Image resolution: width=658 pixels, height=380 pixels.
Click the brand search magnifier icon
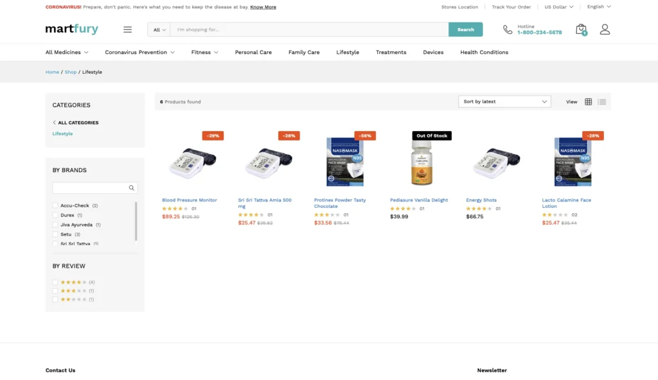point(132,188)
